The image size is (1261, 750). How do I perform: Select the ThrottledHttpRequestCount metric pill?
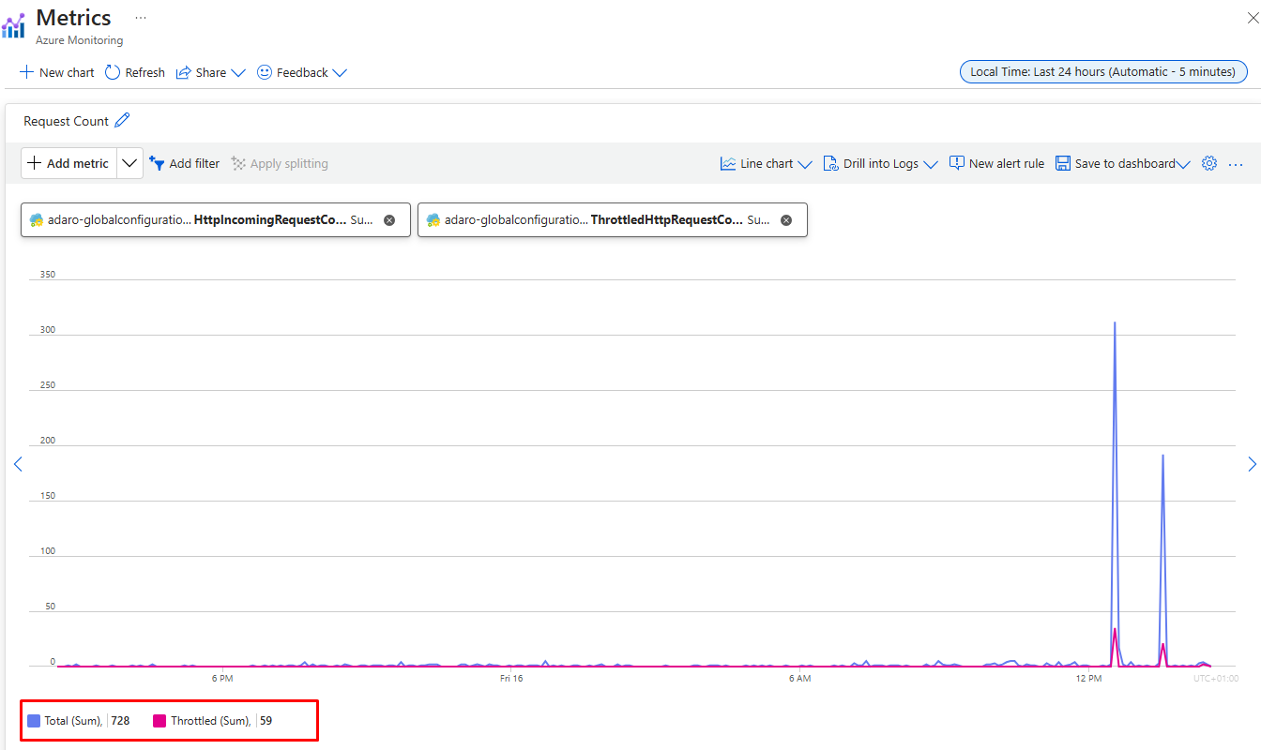click(x=613, y=220)
